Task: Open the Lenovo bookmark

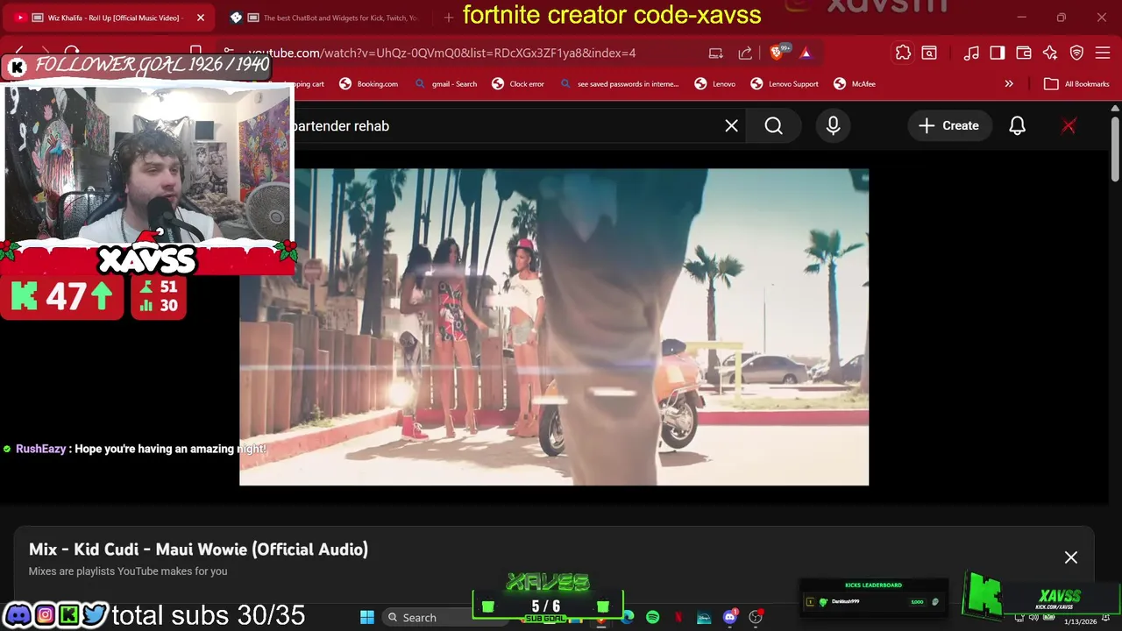Action: (714, 84)
